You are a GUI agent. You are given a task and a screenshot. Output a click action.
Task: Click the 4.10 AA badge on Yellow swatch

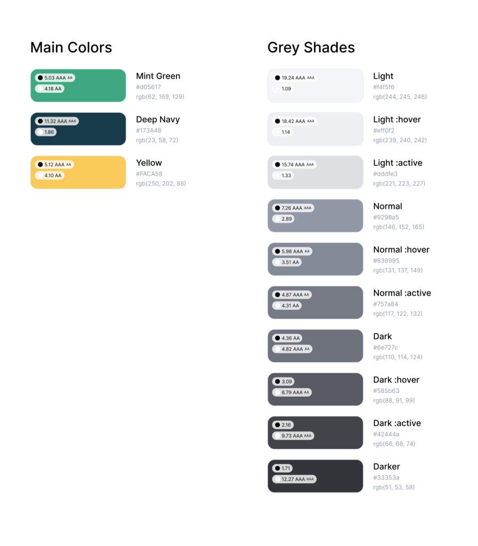[50, 175]
